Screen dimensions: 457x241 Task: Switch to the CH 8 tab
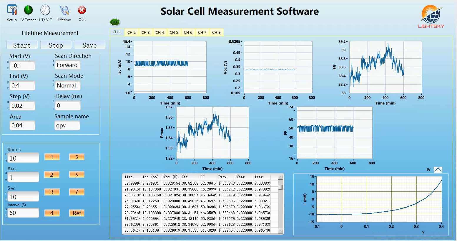(x=216, y=32)
